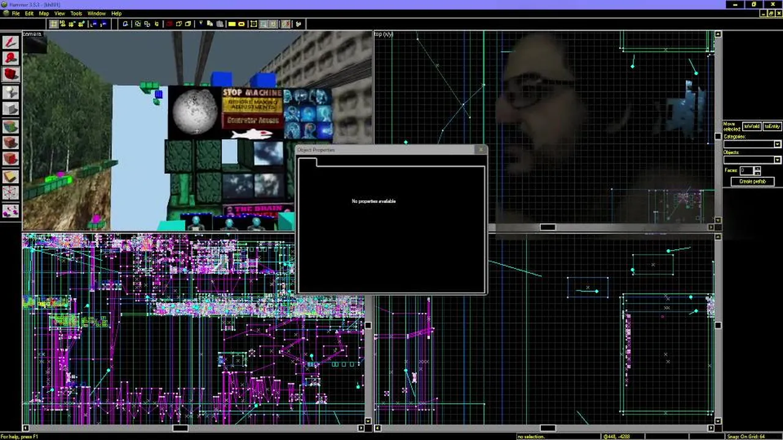The width and height of the screenshot is (783, 440).
Task: Click the toWorld button
Action: point(751,127)
